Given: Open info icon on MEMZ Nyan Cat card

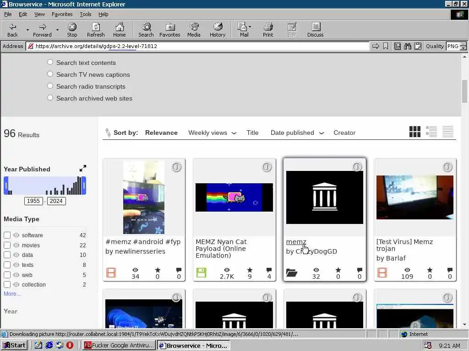Looking at the screenshot, I should click(267, 167).
